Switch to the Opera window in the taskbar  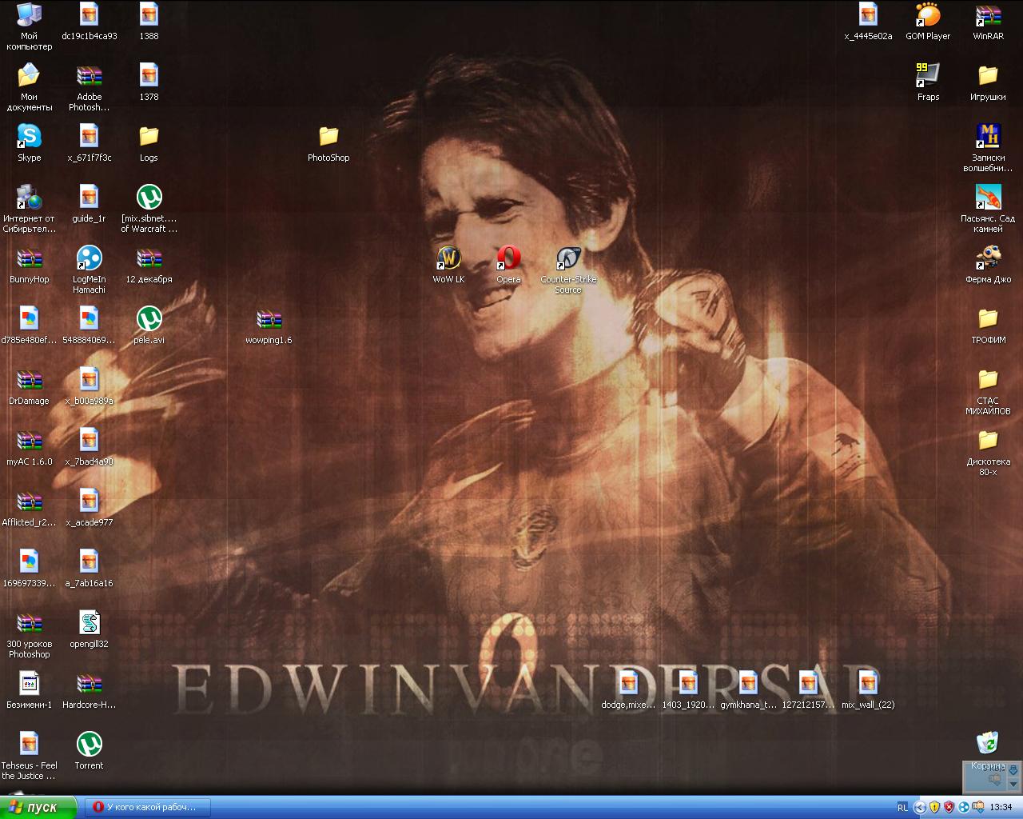click(147, 807)
